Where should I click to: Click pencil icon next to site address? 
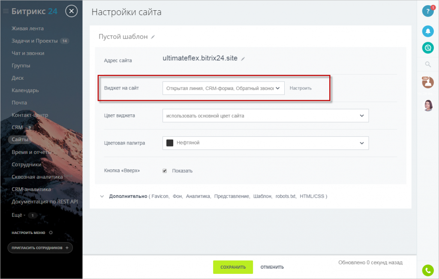(243, 59)
